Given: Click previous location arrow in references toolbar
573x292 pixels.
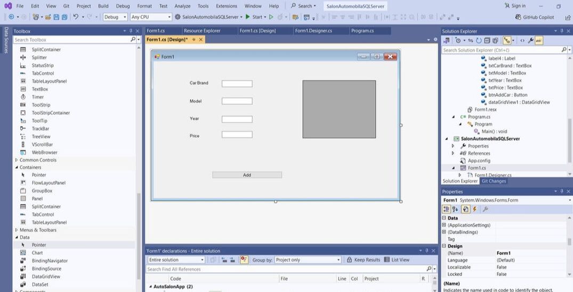Looking at the screenshot, I should pyautogui.click(x=224, y=260).
